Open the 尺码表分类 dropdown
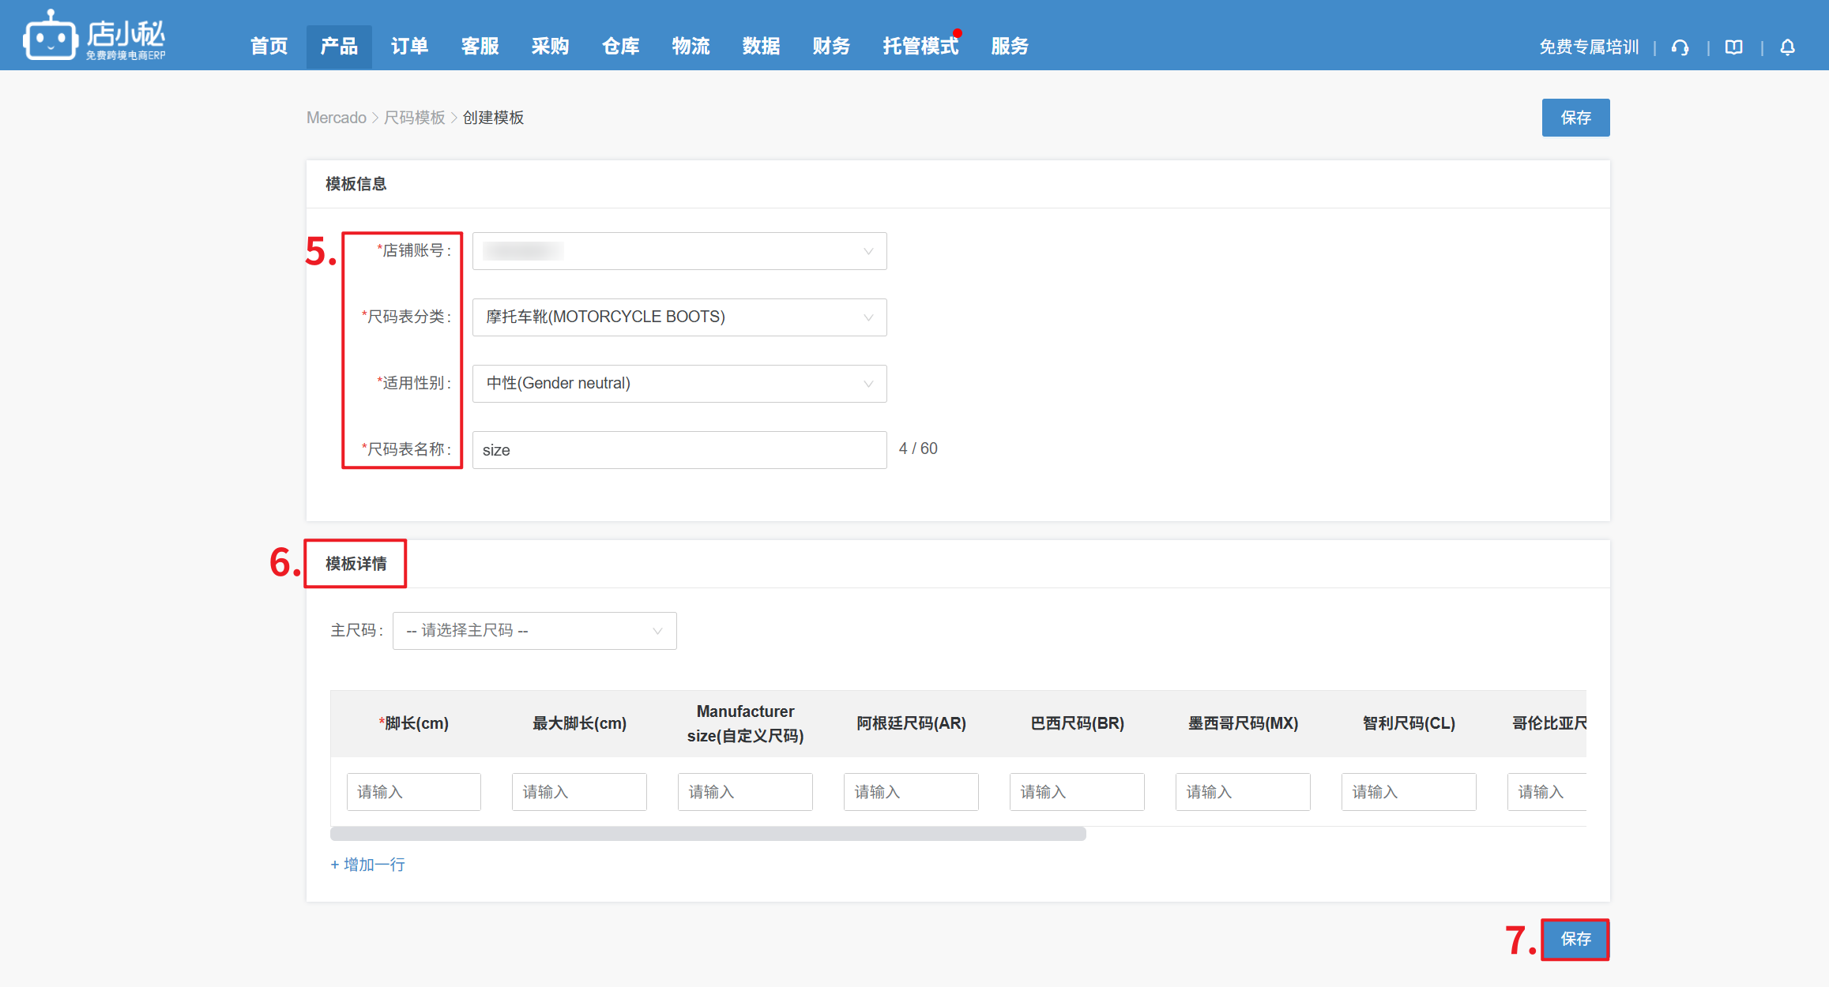This screenshot has width=1829, height=987. coord(679,317)
